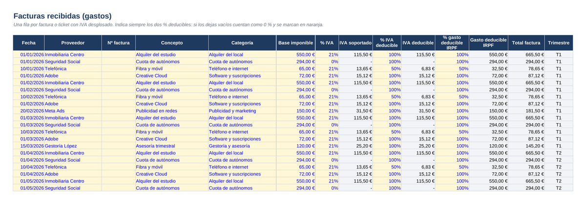586x204 pixels.
Task: Select Alquiler del estudio in the 01/03/2026 row
Action: pos(172,118)
